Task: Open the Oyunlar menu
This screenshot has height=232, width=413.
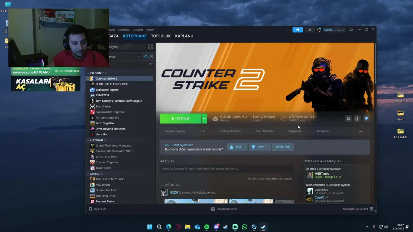Action: tap(138, 30)
